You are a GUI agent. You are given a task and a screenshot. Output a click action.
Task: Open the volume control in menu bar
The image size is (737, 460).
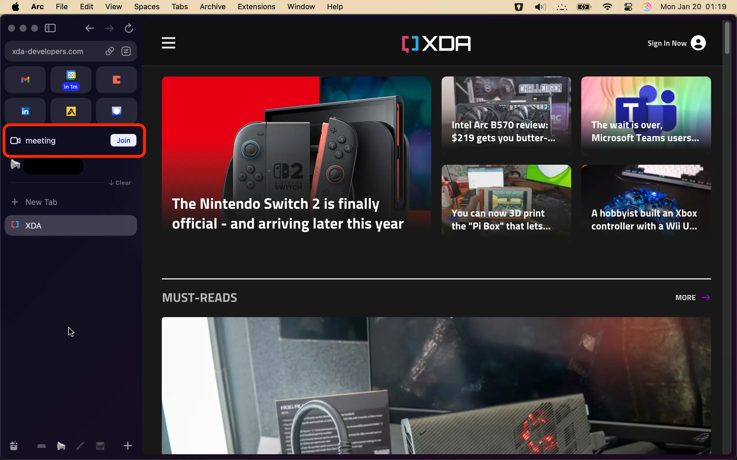540,7
